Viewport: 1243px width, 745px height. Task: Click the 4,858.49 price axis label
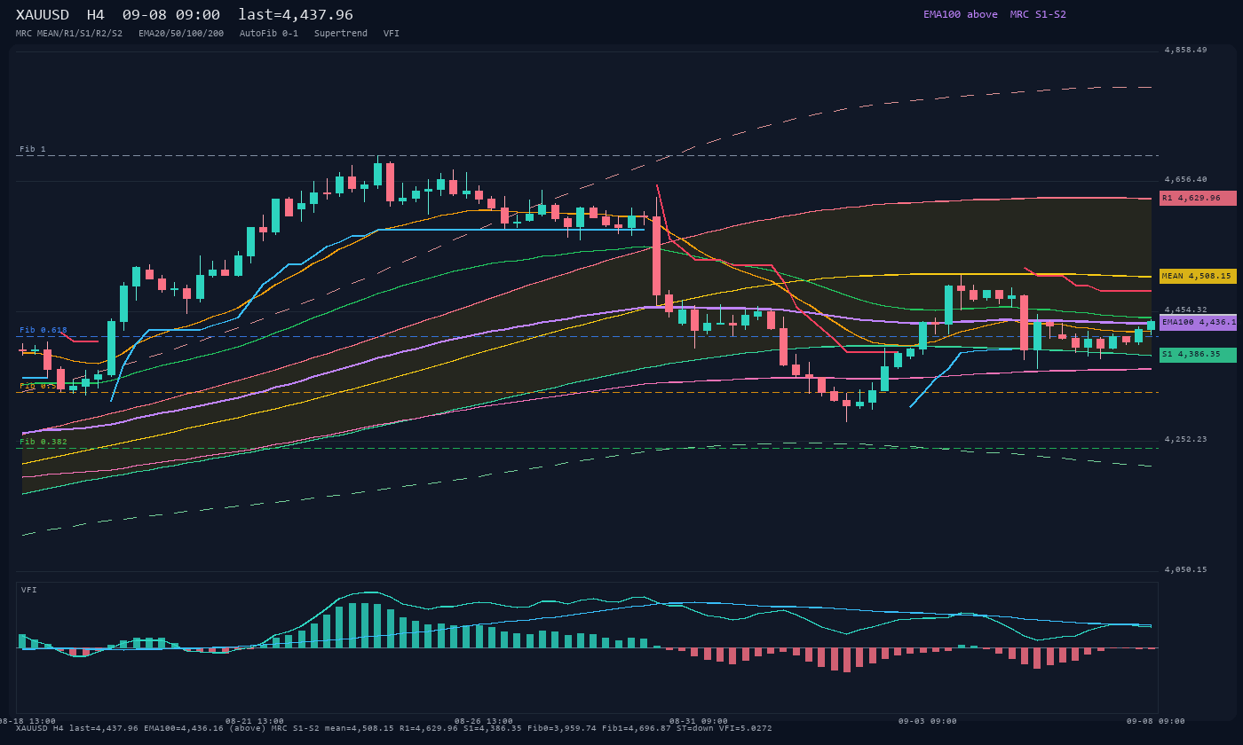[1185, 50]
